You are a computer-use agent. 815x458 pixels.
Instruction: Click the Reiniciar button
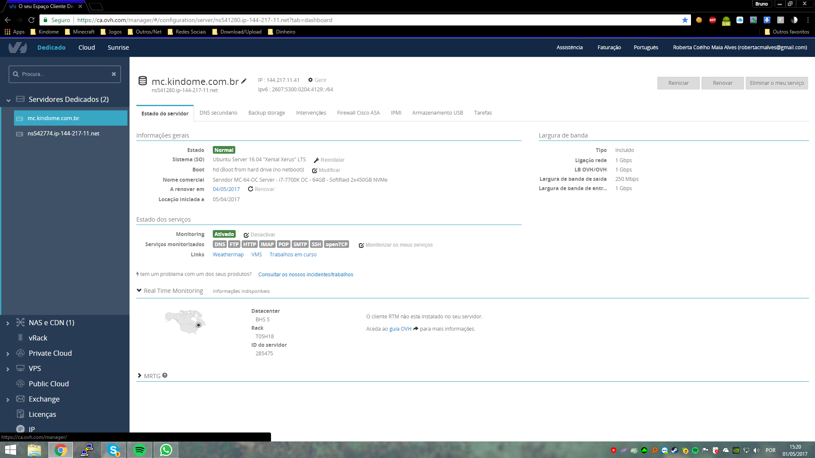(x=678, y=83)
